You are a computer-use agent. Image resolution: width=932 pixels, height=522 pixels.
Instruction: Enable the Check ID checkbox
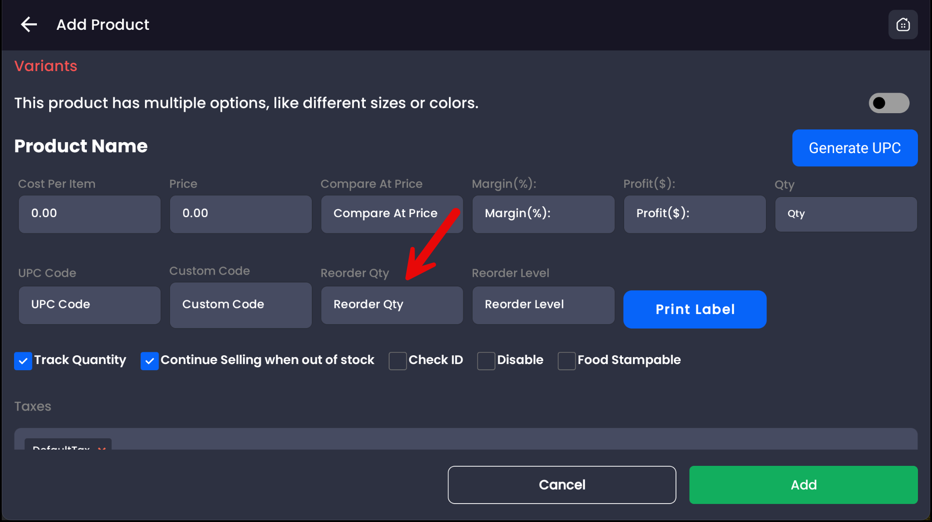pos(397,361)
